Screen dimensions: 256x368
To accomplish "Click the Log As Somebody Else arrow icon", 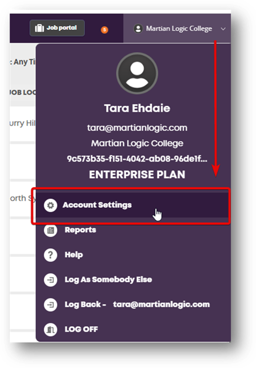I will pos(50,280).
